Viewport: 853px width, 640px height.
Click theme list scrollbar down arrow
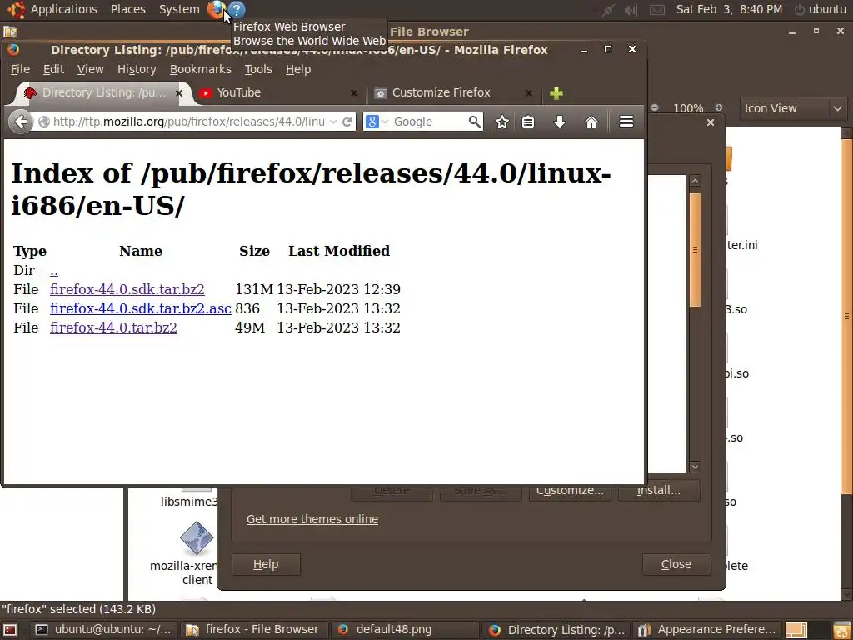(x=695, y=467)
